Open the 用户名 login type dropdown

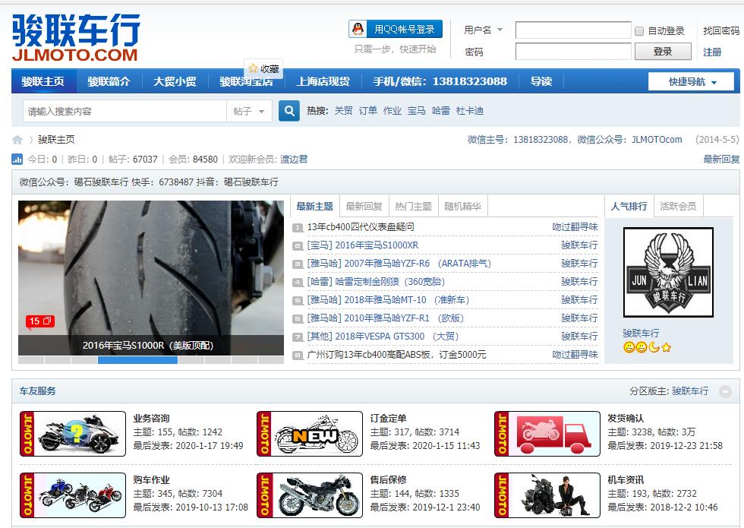483,30
